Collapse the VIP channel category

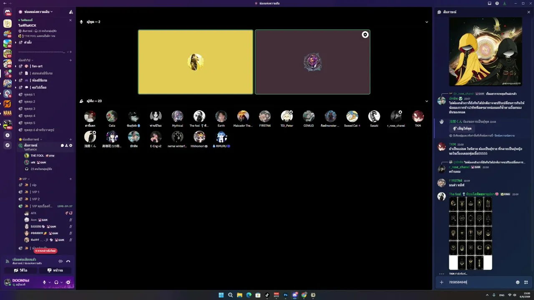click(24, 179)
